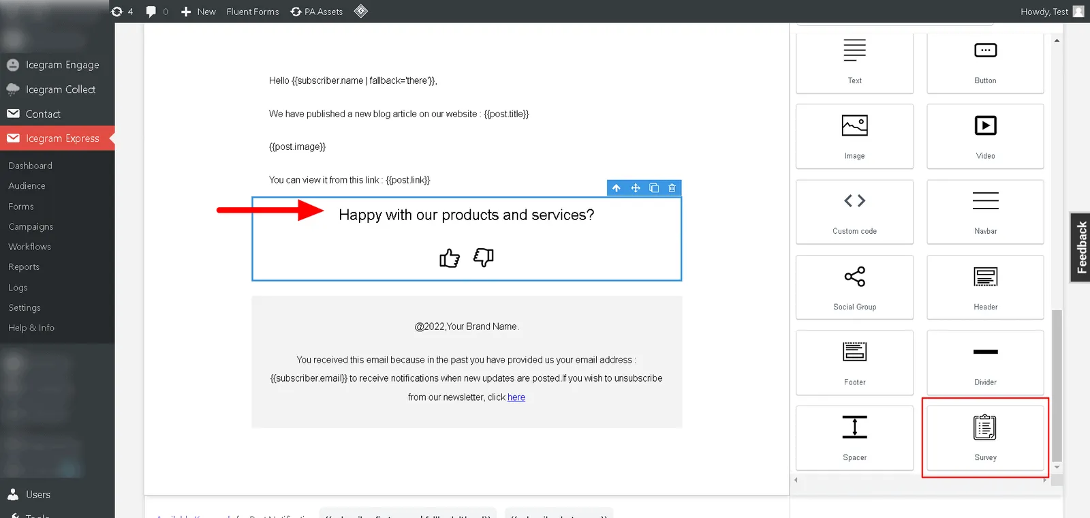Open Icegram Engage menu
The image size is (1090, 518).
(x=57, y=65)
